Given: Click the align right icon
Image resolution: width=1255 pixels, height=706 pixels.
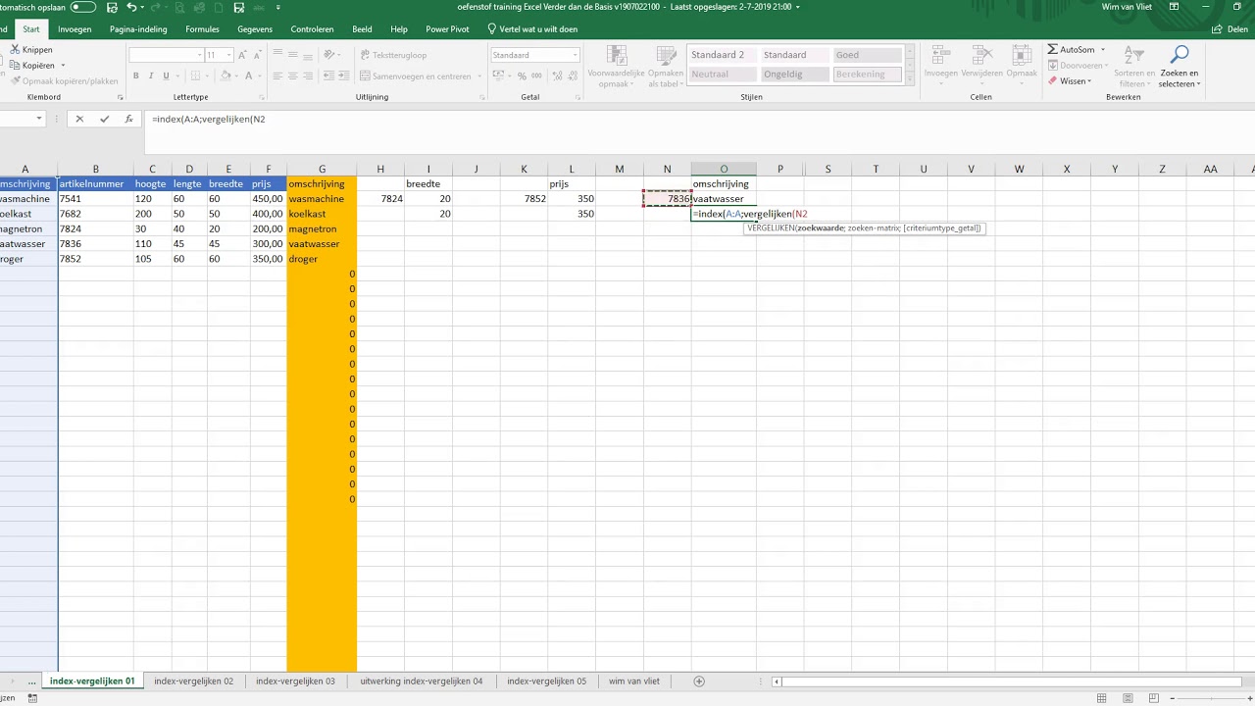Looking at the screenshot, I should 308,76.
